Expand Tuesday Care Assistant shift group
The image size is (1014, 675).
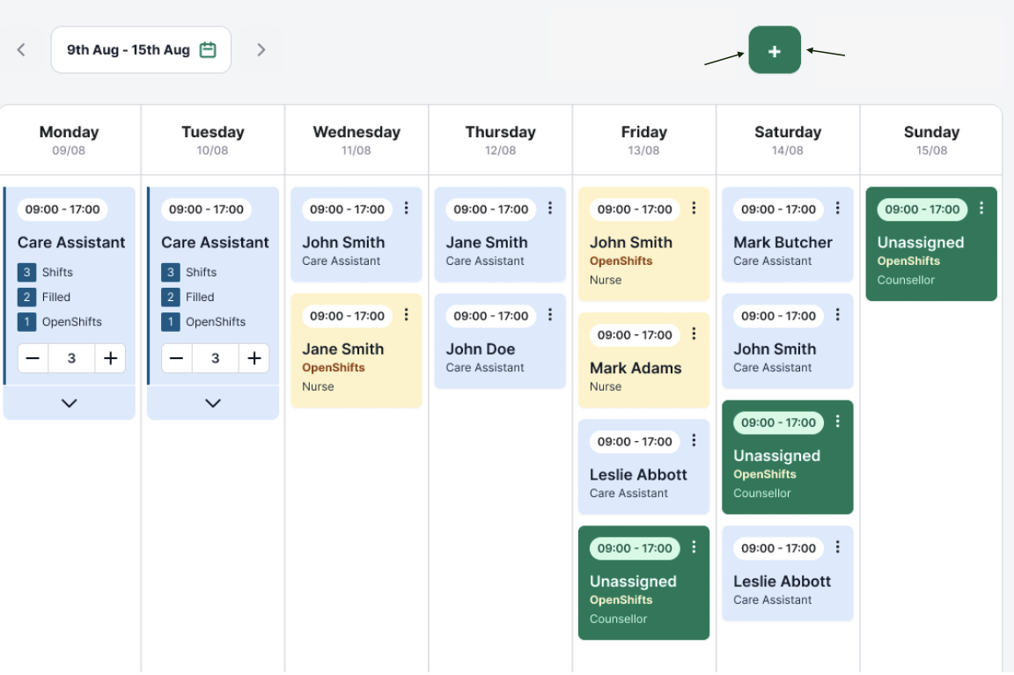pyautogui.click(x=213, y=403)
